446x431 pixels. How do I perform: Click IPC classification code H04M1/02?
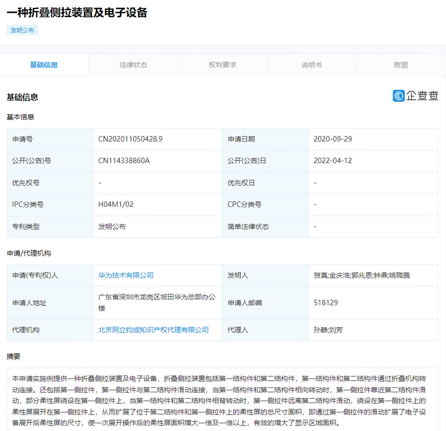coord(116,204)
